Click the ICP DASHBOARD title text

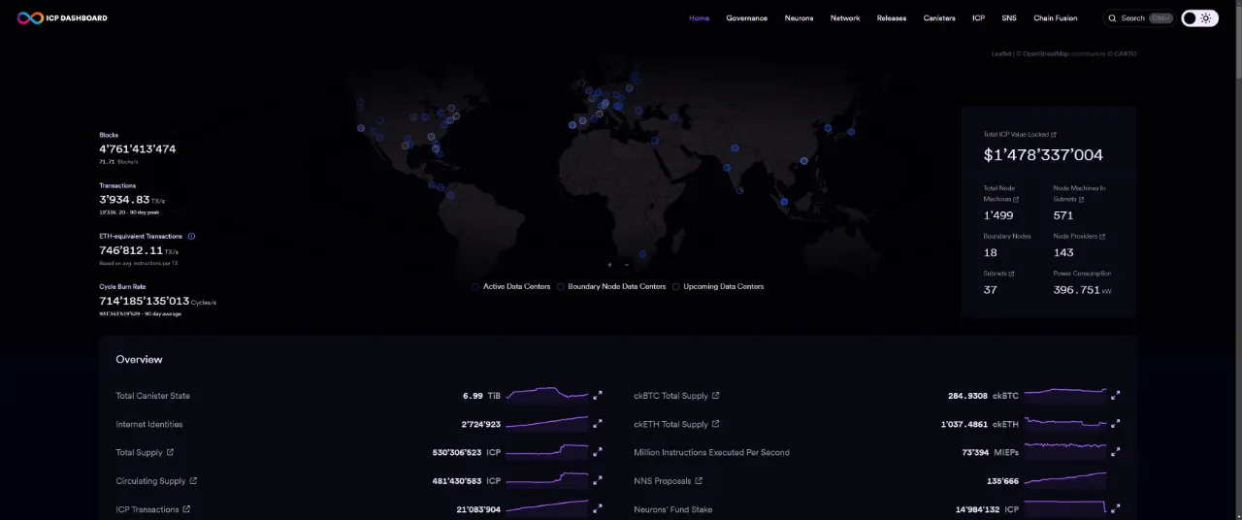pyautogui.click(x=77, y=17)
